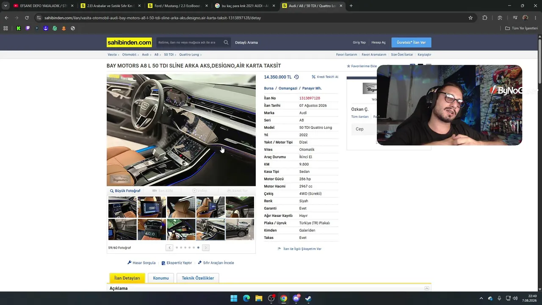
Task: Collapse the Açıklama section
Action: pos(427,288)
